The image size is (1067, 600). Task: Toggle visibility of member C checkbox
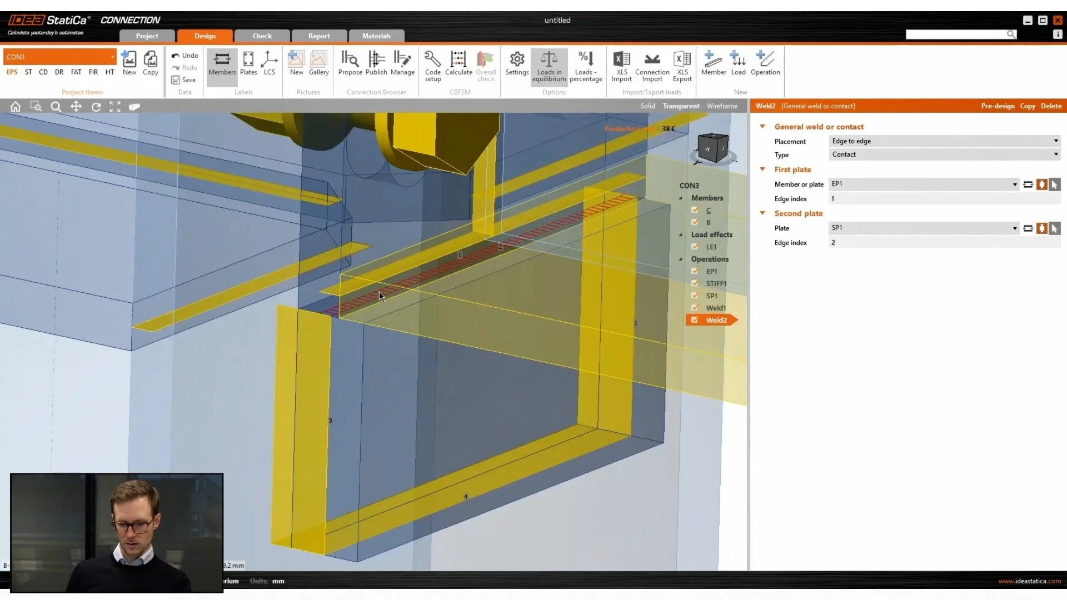[x=695, y=210]
